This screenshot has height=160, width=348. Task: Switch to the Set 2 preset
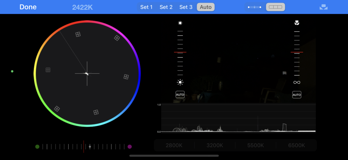166,7
